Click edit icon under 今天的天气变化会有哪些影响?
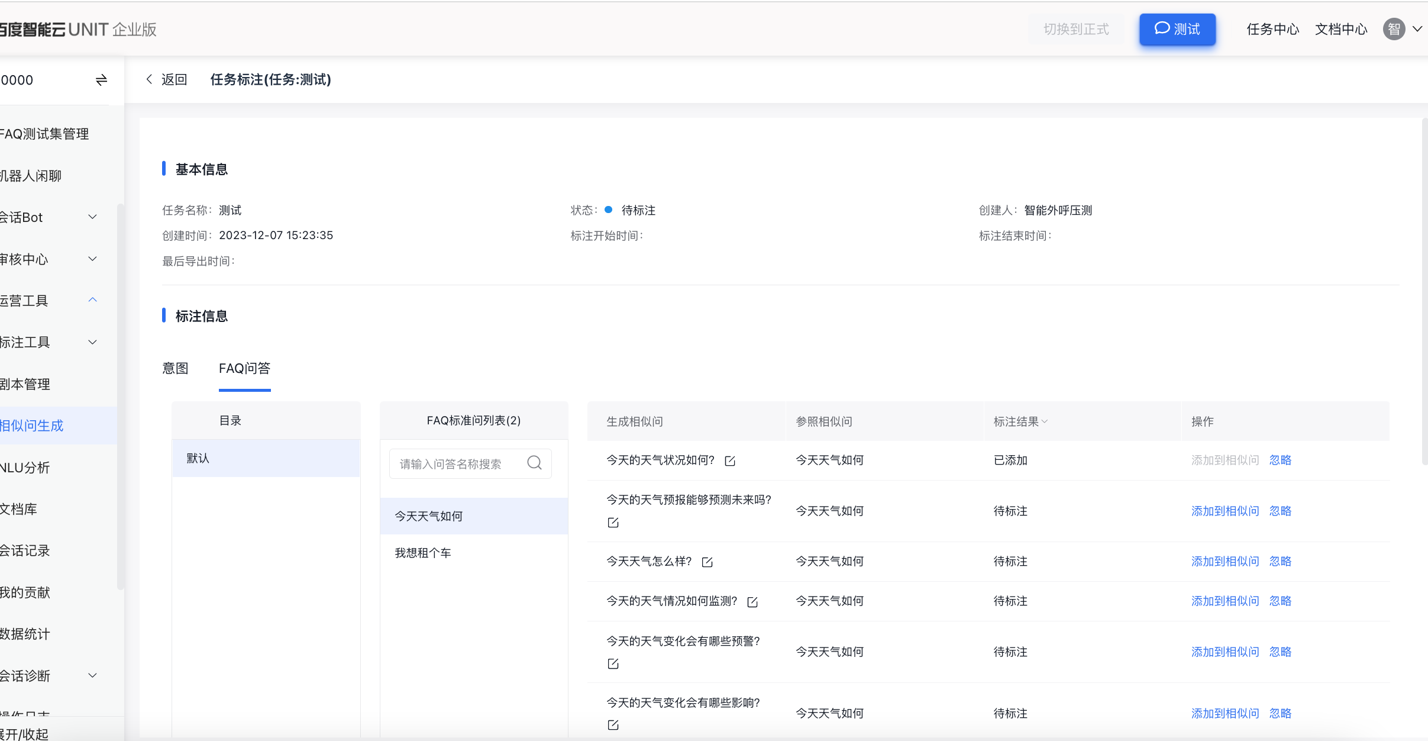Image resolution: width=1428 pixels, height=741 pixels. coord(613,725)
